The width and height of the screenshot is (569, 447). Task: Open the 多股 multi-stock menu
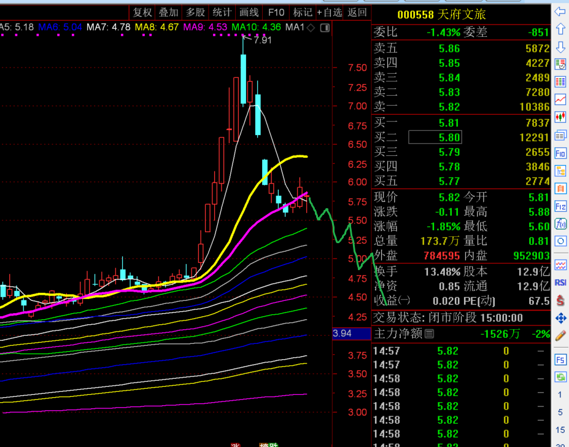tap(196, 13)
